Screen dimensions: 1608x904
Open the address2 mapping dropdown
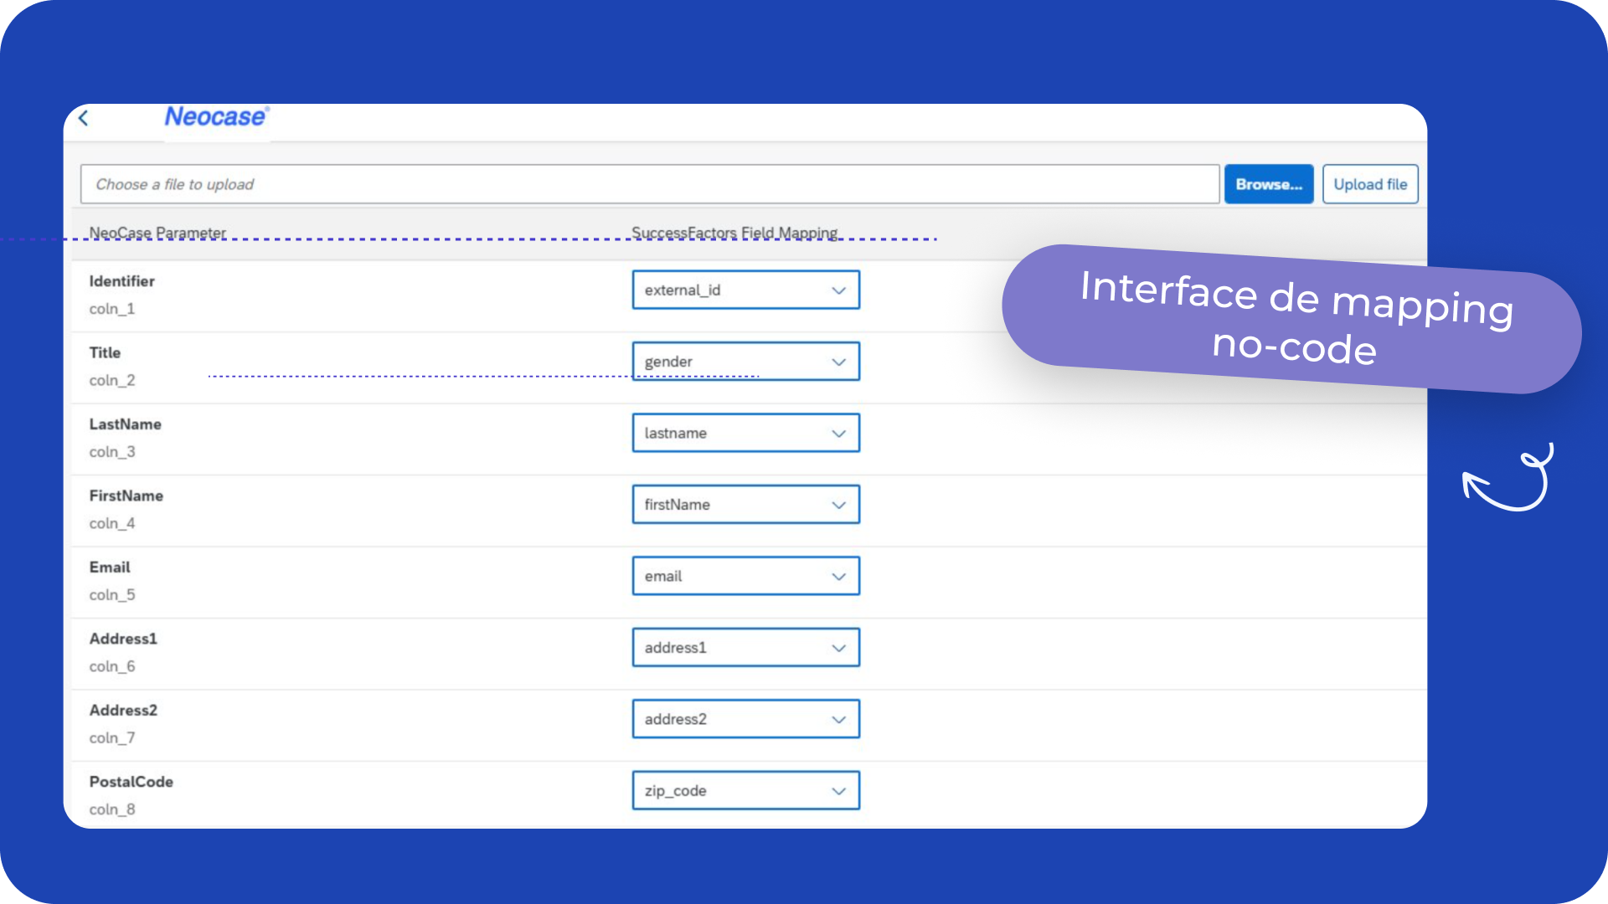point(745,719)
